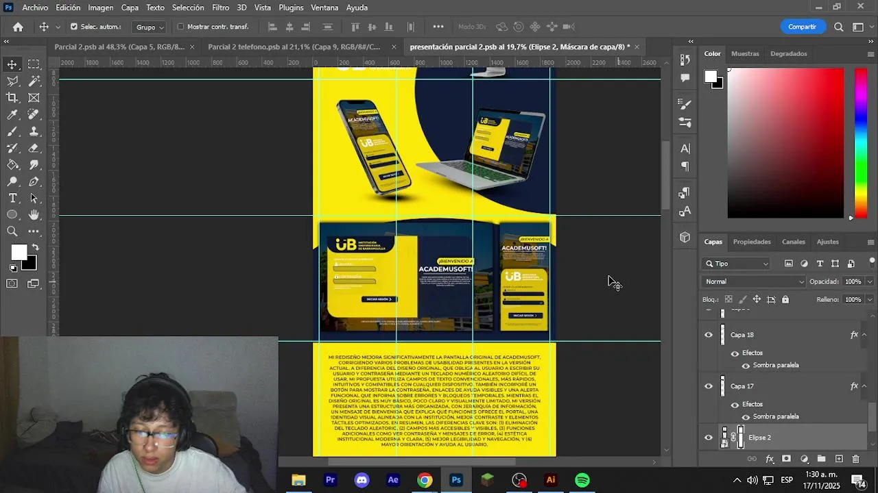
Task: Select the Horizontal Type tool
Action: pos(12,198)
